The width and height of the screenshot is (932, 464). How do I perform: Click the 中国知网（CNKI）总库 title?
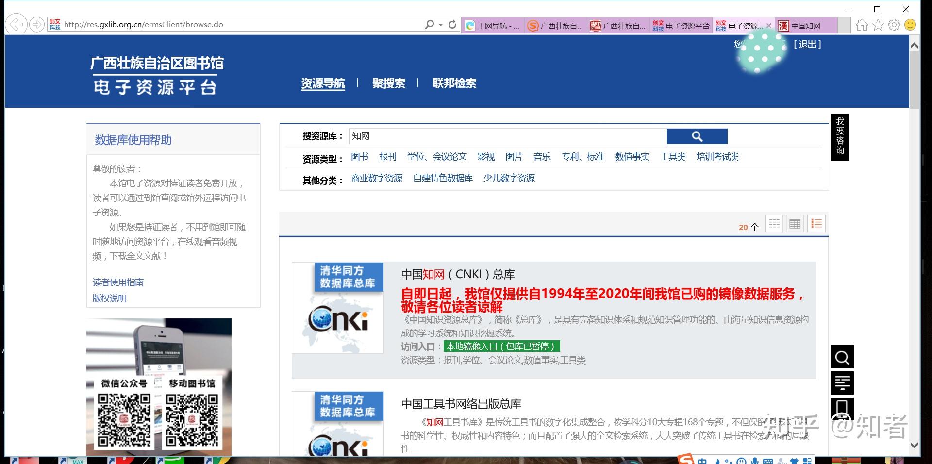pos(458,274)
